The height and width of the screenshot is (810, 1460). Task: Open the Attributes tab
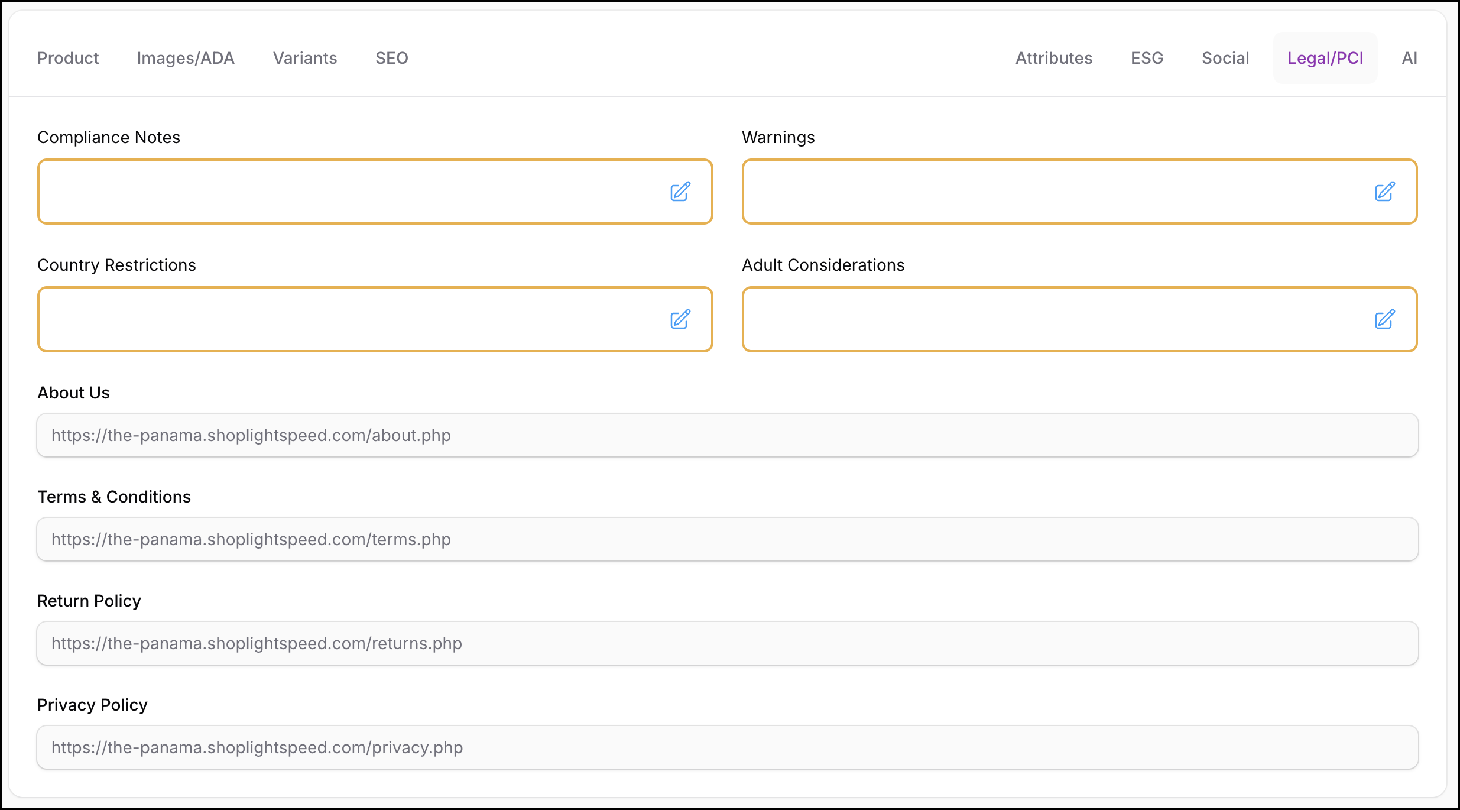pos(1054,58)
